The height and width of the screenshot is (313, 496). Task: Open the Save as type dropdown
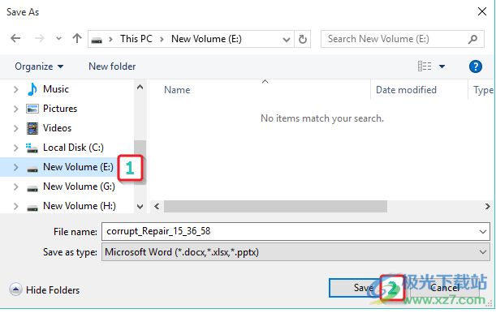pos(295,252)
